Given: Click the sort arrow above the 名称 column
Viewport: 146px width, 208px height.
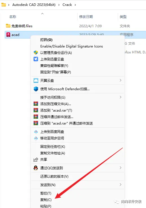Looking at the screenshot, I should pyautogui.click(x=42, y=13).
